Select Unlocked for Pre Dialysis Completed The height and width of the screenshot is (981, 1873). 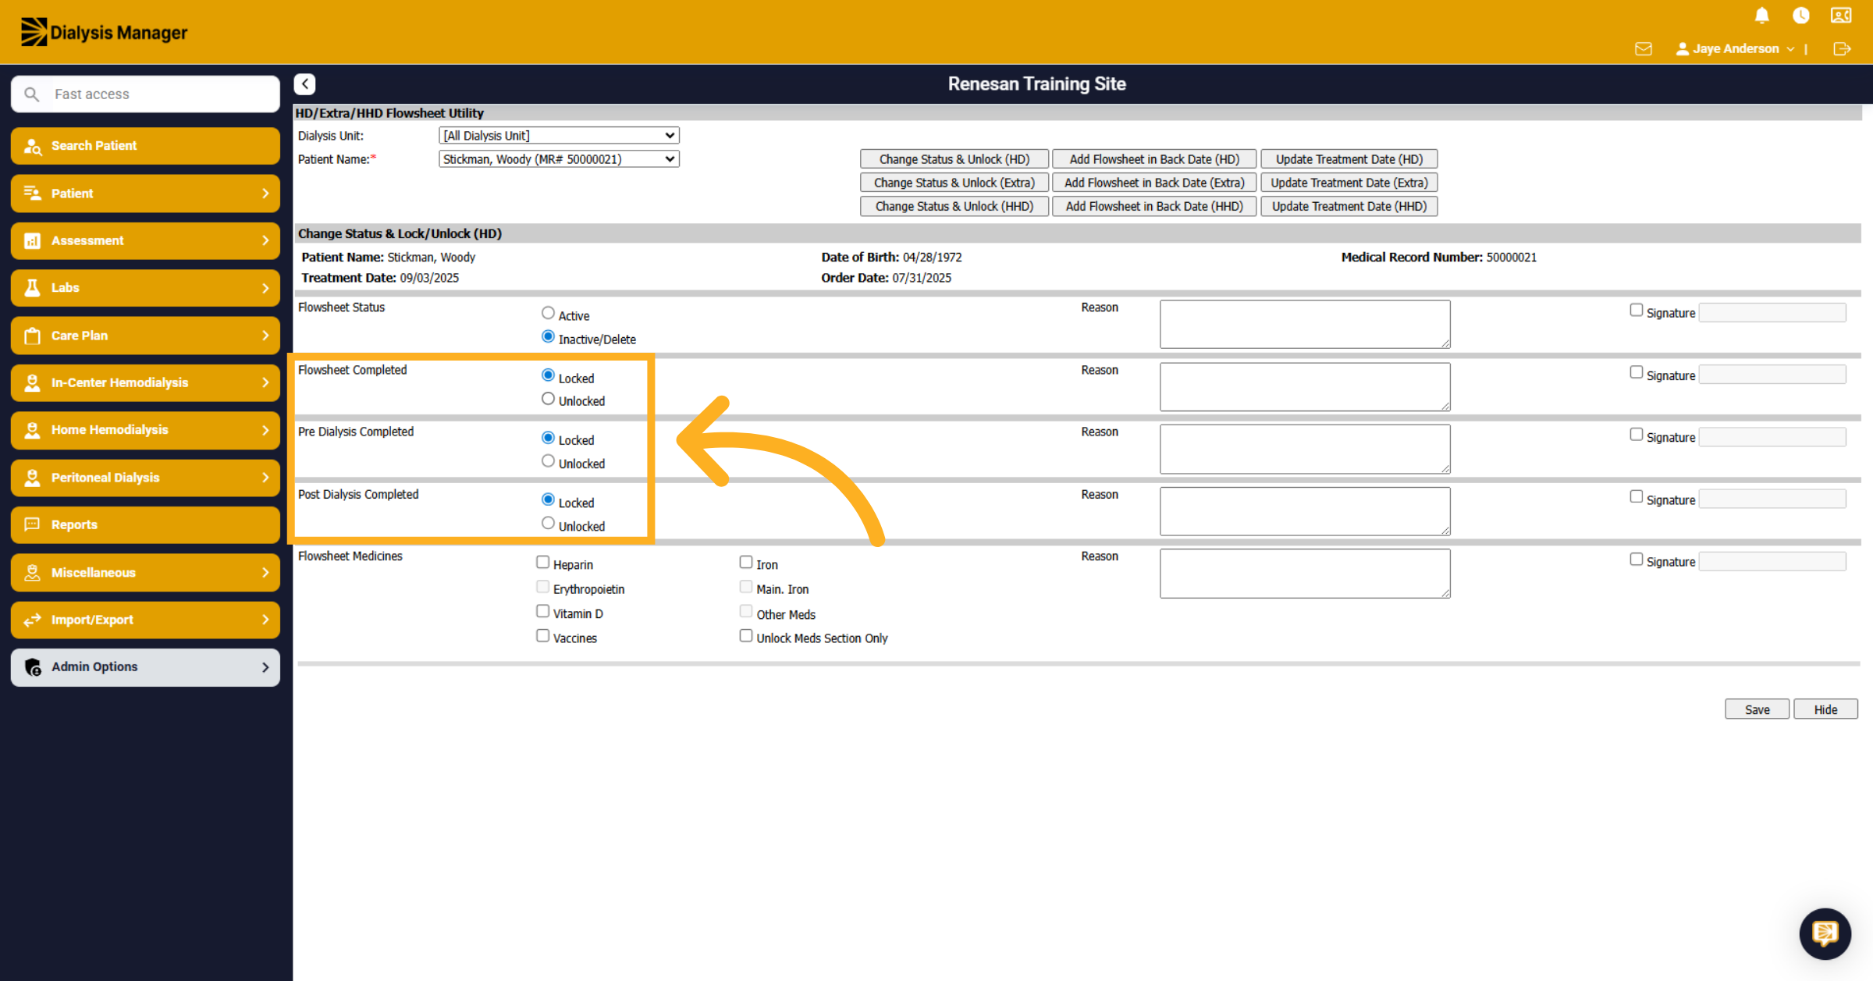pyautogui.click(x=548, y=461)
